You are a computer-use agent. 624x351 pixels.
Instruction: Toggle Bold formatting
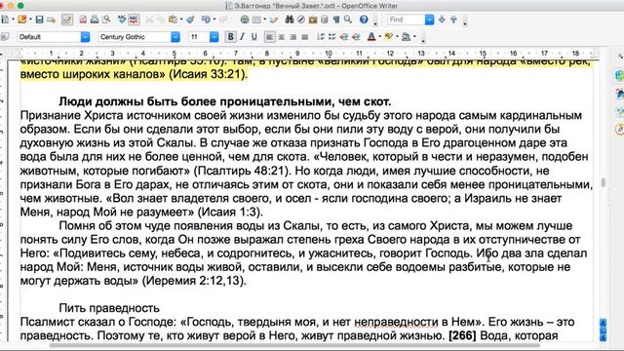pos(230,37)
